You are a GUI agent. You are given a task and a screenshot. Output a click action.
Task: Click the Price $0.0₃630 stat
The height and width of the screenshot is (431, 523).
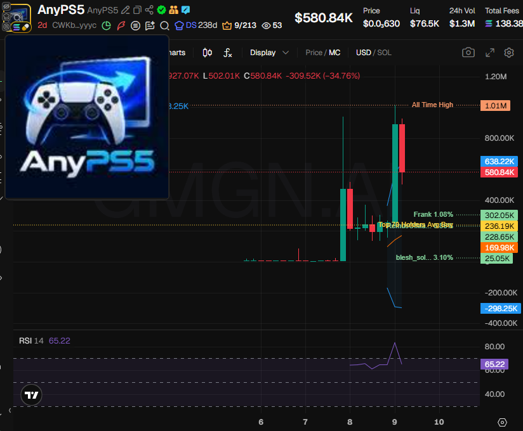[381, 17]
